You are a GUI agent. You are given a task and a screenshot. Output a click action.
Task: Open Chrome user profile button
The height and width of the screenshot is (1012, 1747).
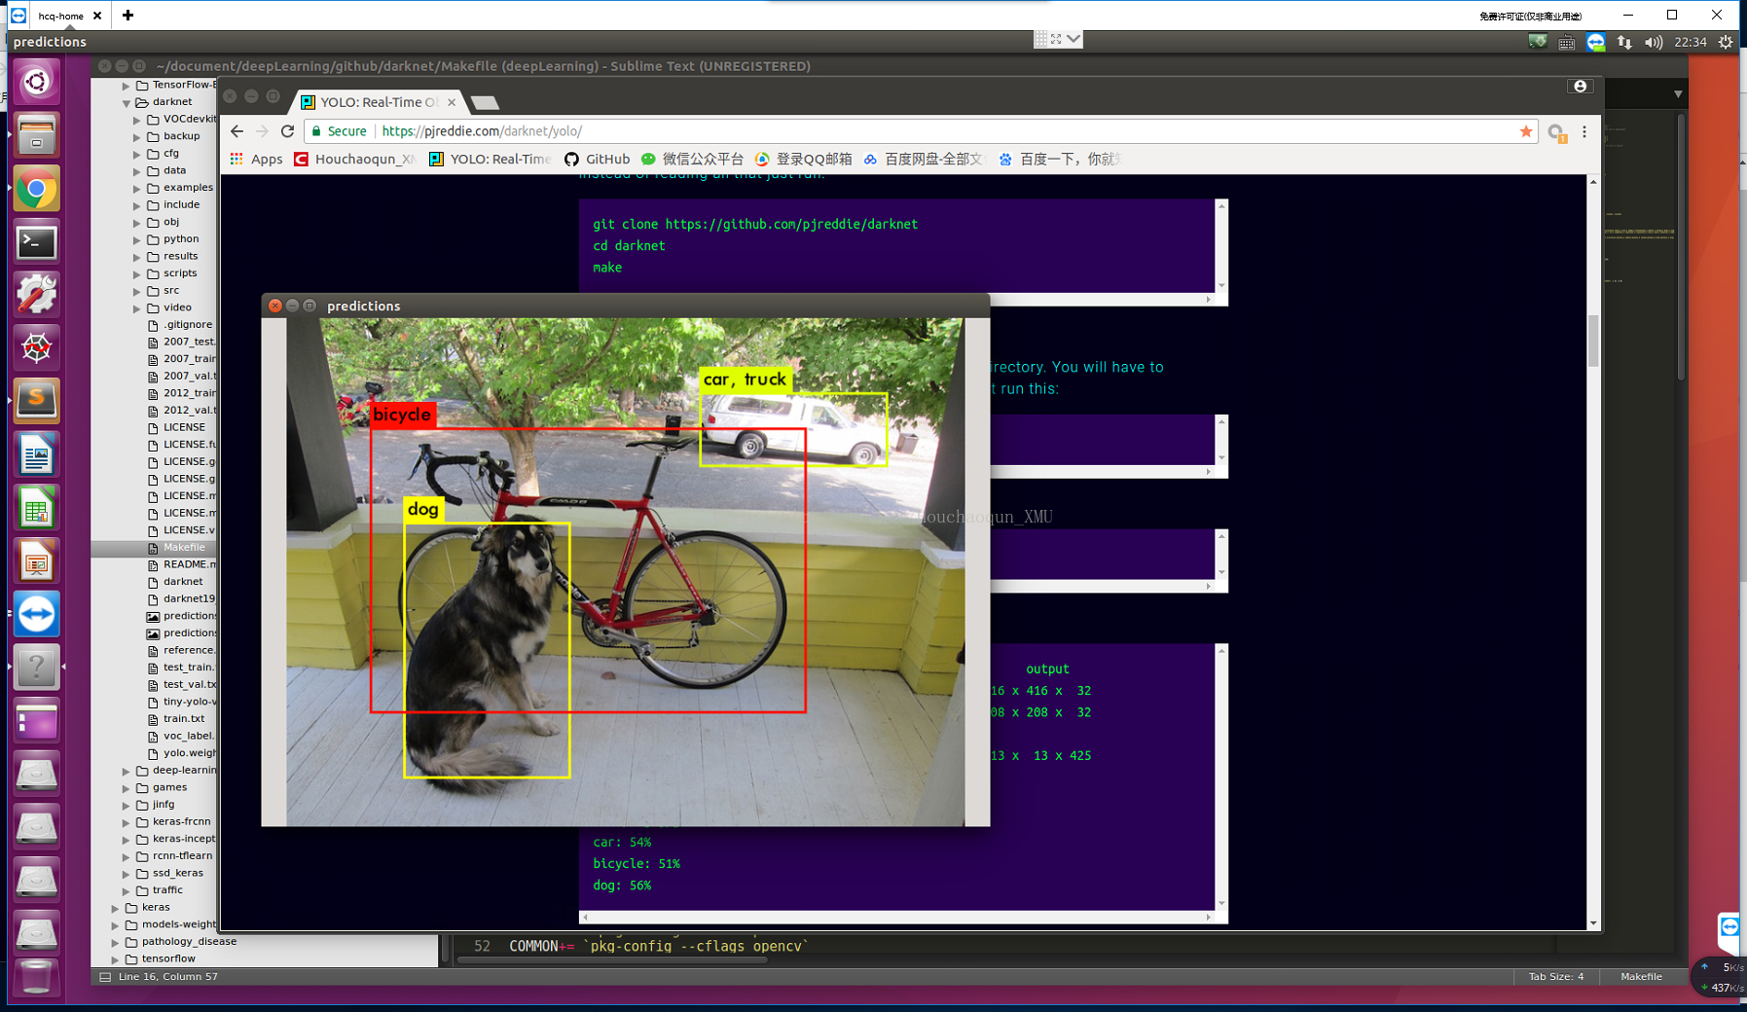1580,87
